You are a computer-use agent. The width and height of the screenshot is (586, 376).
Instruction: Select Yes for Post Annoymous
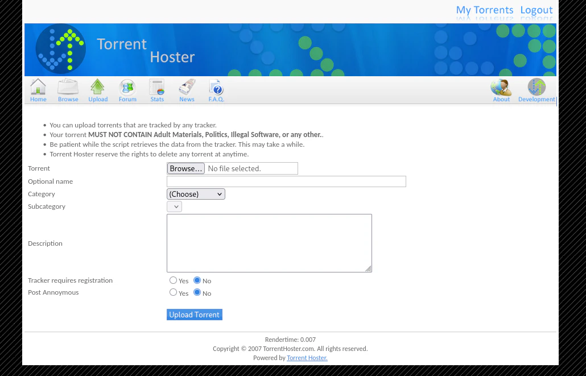[x=173, y=292]
